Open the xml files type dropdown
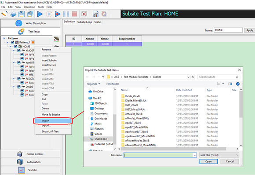255x175 pixels. click(219, 155)
